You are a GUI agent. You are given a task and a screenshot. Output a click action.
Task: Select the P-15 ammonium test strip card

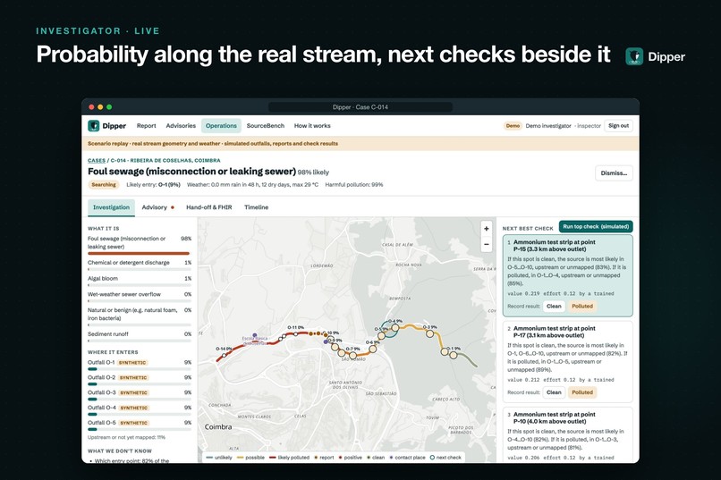(567, 275)
